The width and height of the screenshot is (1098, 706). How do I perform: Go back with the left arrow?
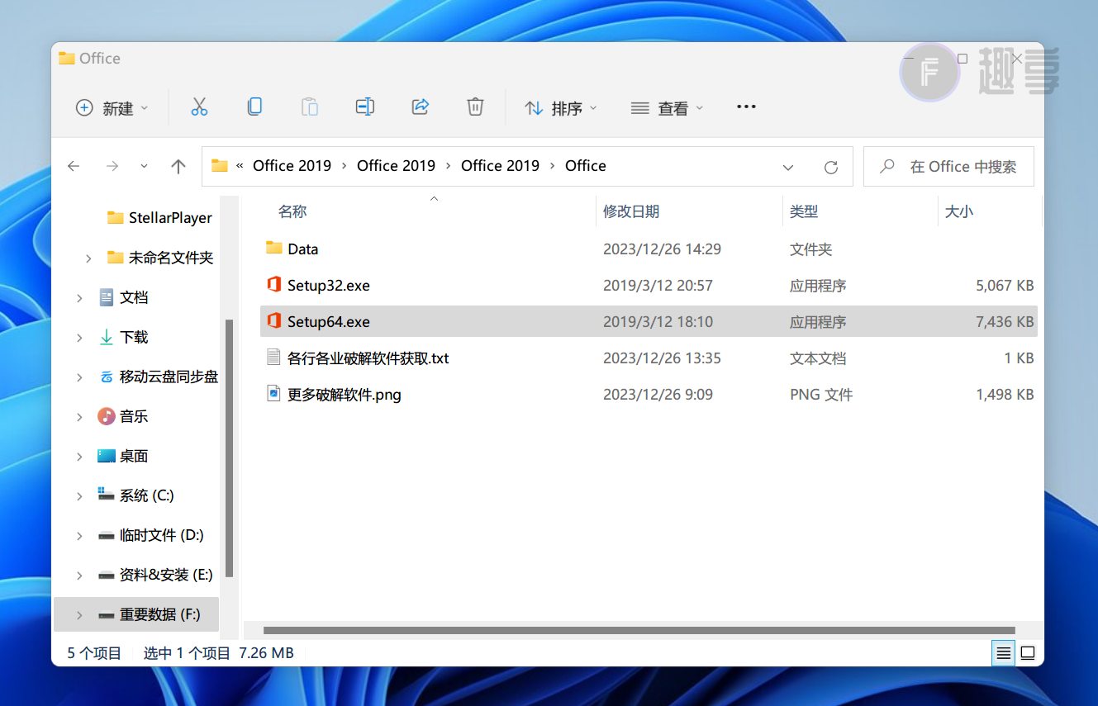point(74,166)
